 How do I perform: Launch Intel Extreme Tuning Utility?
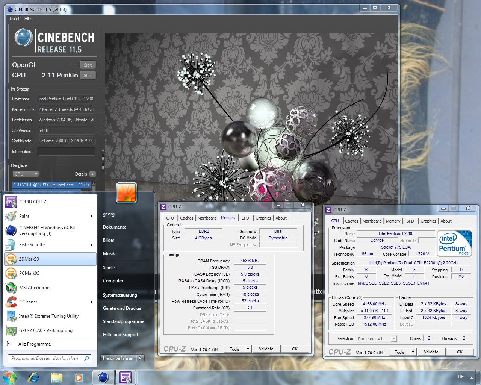point(50,316)
